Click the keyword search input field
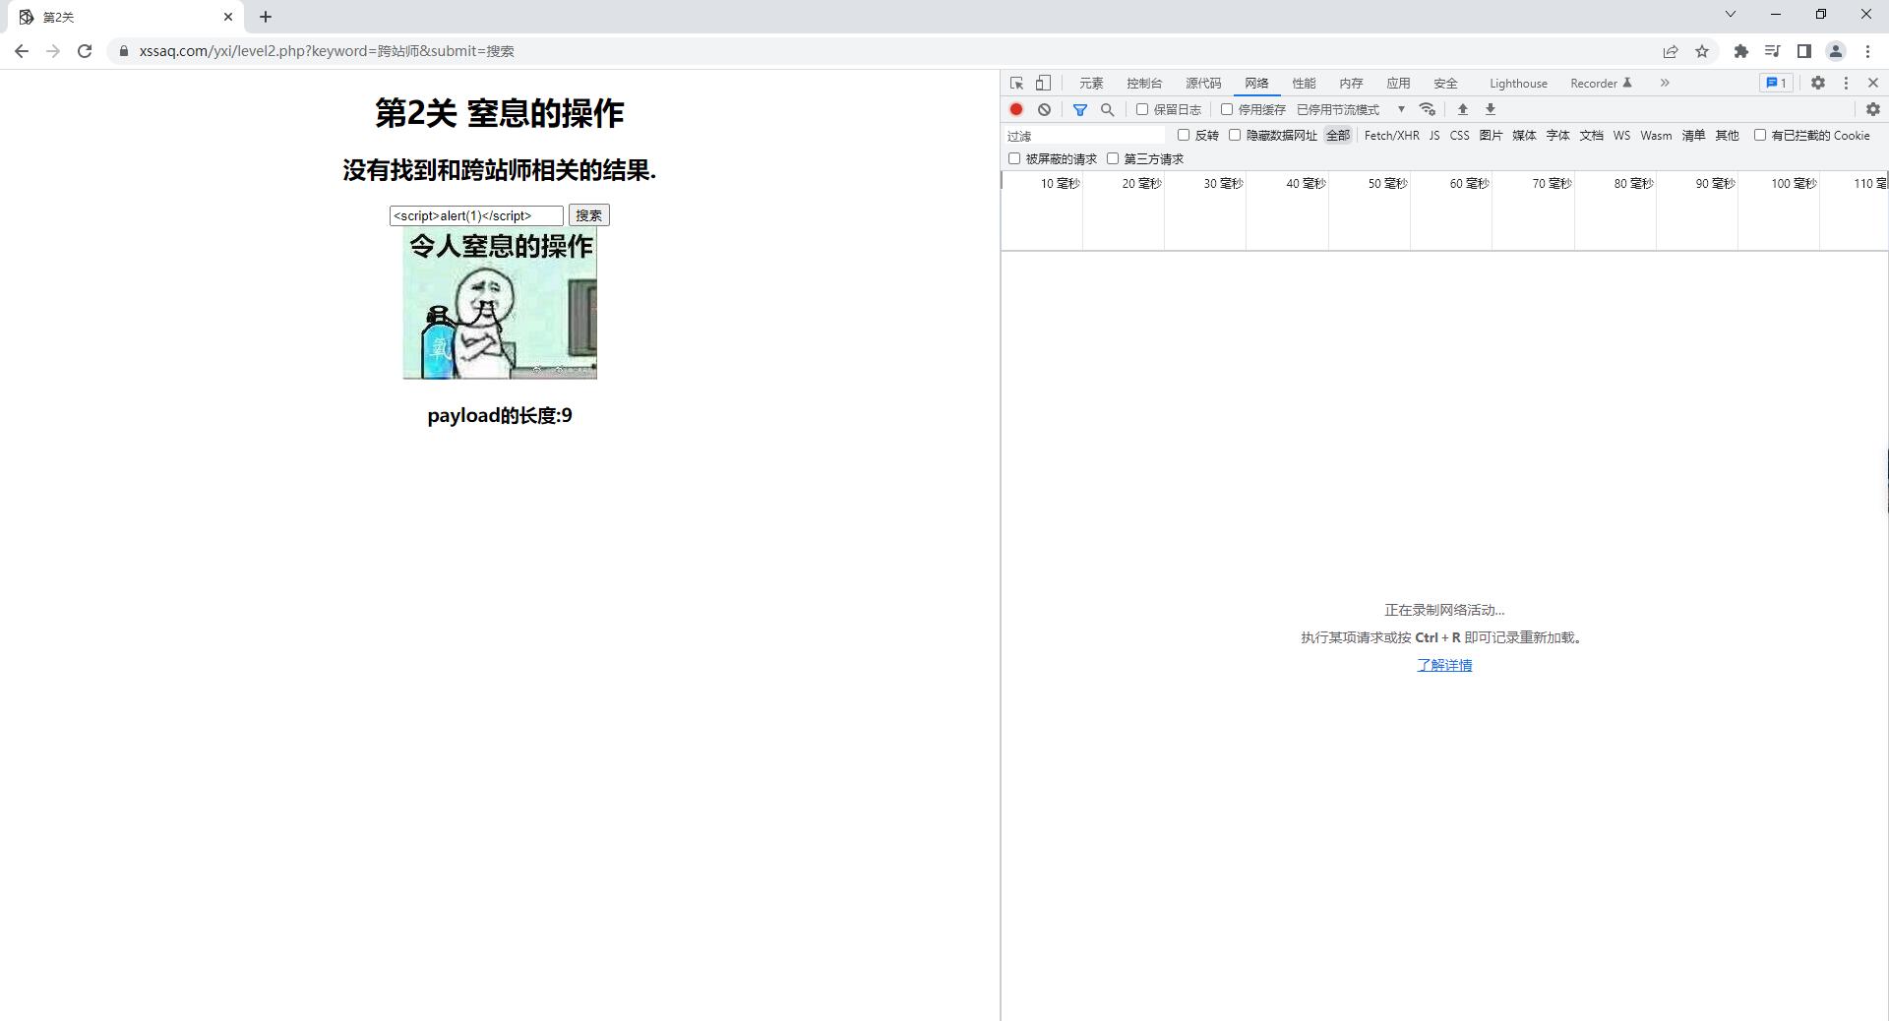Screen dimensions: 1889x1021 point(476,215)
